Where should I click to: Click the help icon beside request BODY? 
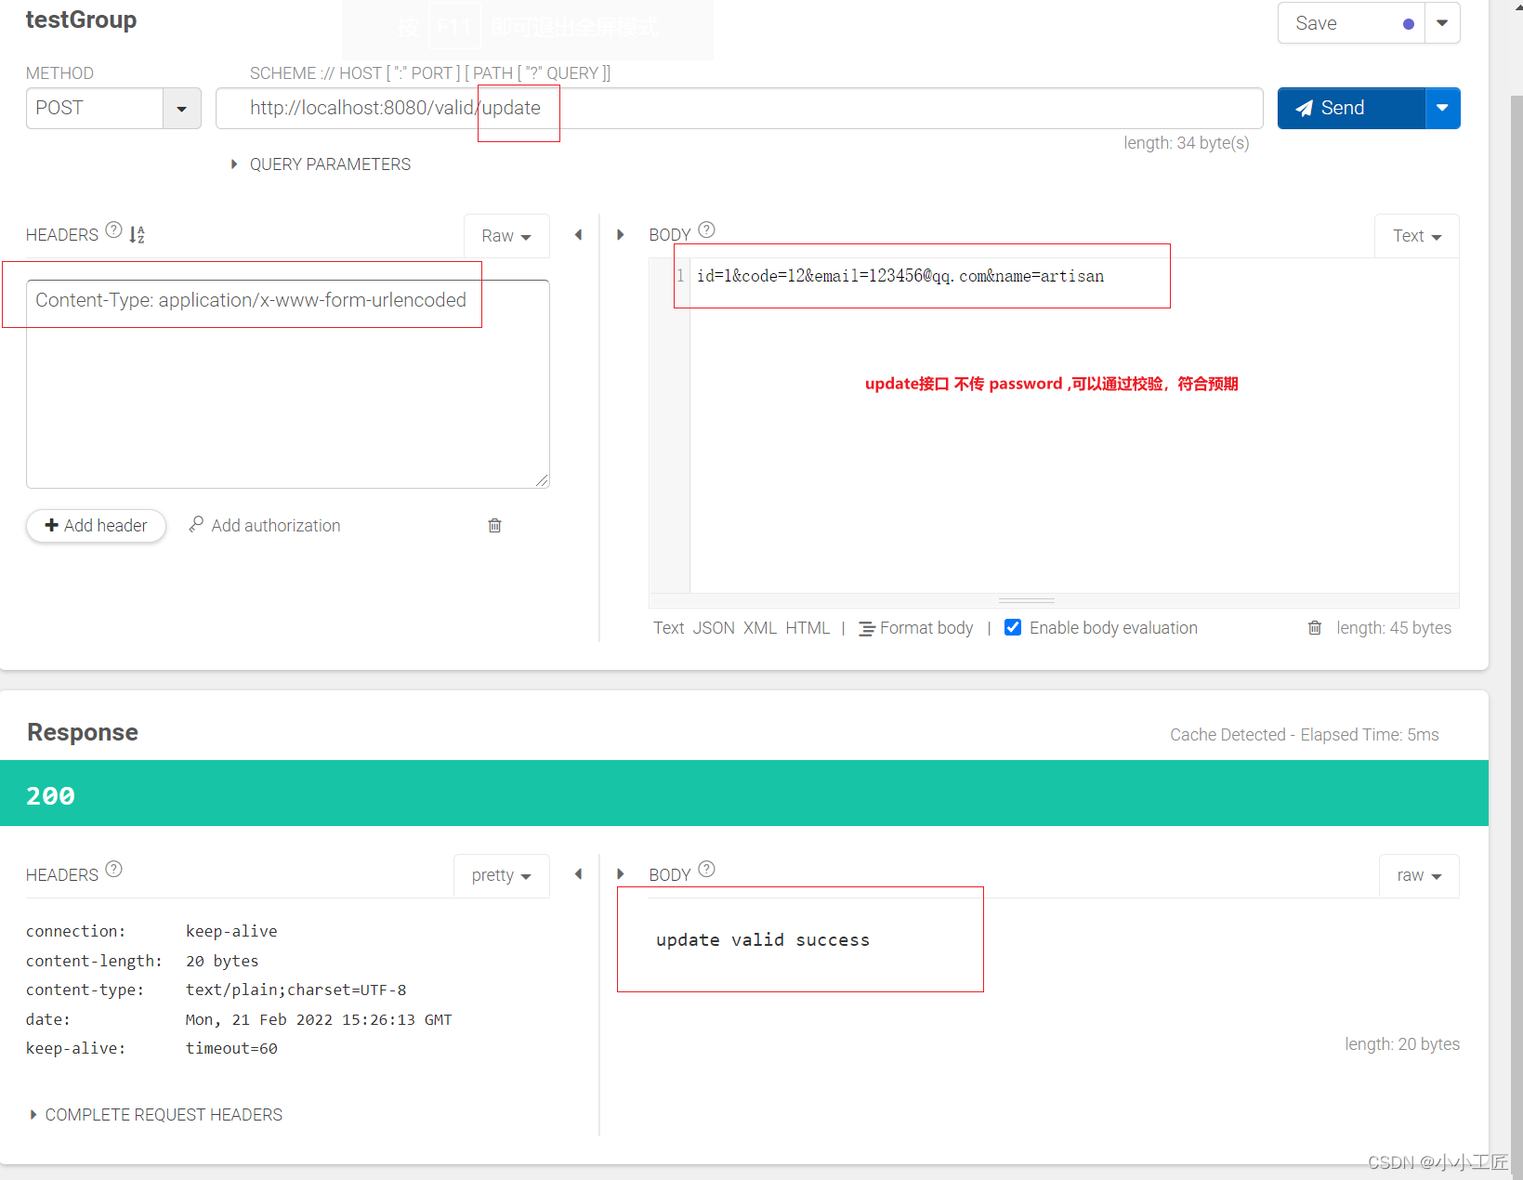point(706,229)
